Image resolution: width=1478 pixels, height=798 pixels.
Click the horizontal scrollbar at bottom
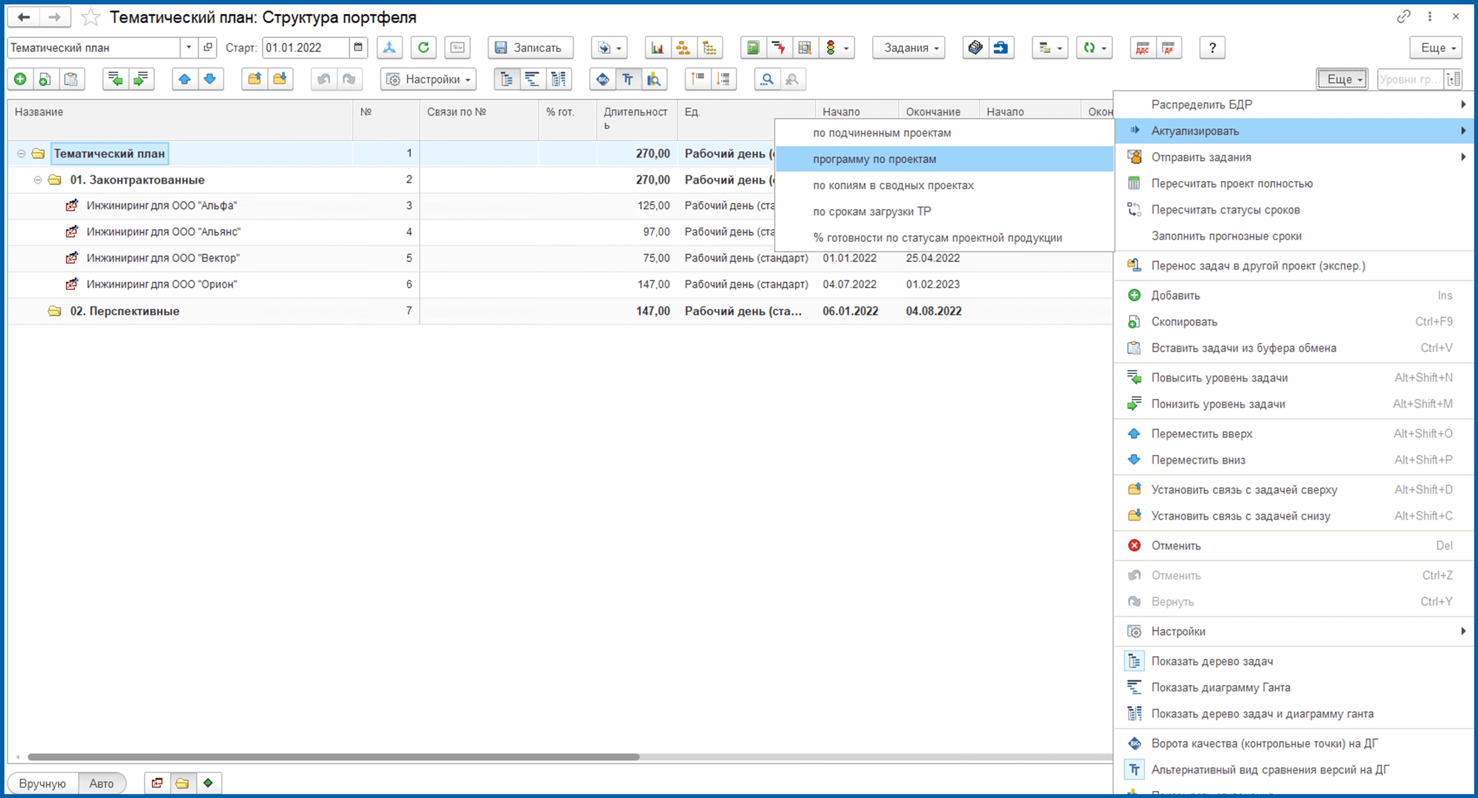point(333,757)
